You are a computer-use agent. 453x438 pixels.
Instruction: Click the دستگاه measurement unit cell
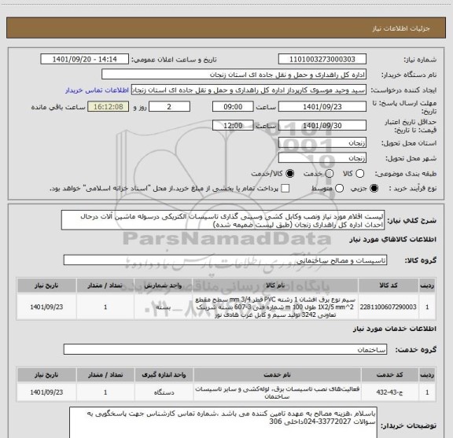pyautogui.click(x=164, y=392)
